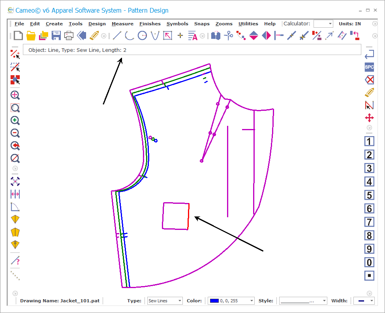Open the Finishes menu
The image size is (385, 313).
click(x=150, y=24)
